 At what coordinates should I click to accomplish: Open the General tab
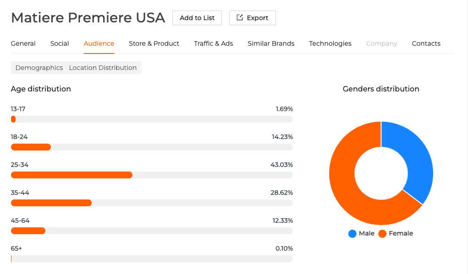(23, 43)
